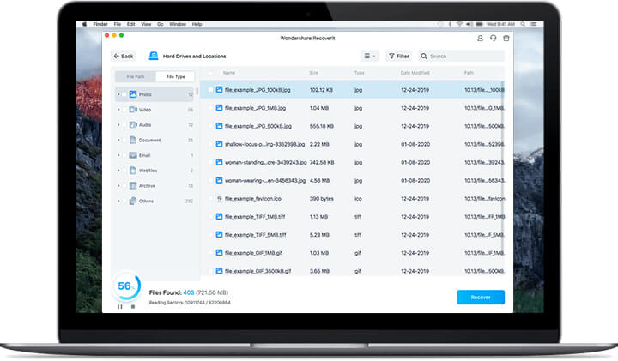Viewport: 618px width, 361px height.
Task: Click image icon of file_example_GIF_1MB.gif
Action: [219, 253]
